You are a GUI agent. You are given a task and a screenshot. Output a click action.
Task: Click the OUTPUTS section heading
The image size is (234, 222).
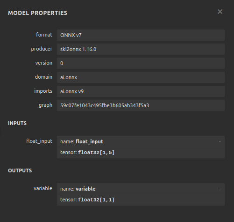pos(20,170)
